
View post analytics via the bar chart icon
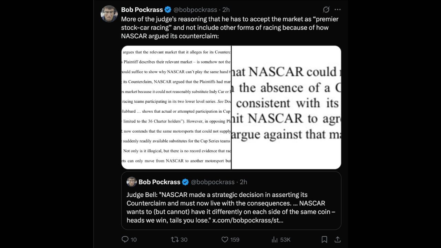click(274, 239)
